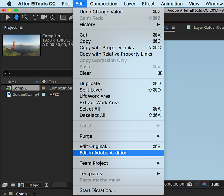Take a snapshot with camera icon
The image size is (224, 196).
[x=190, y=184]
